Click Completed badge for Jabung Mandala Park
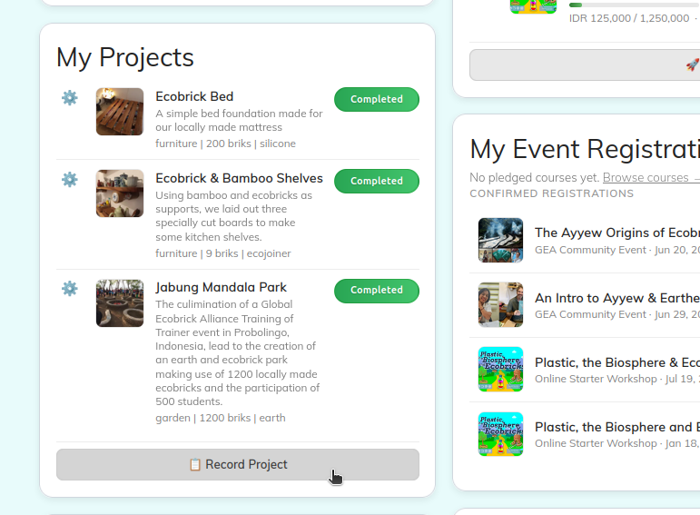 377,290
